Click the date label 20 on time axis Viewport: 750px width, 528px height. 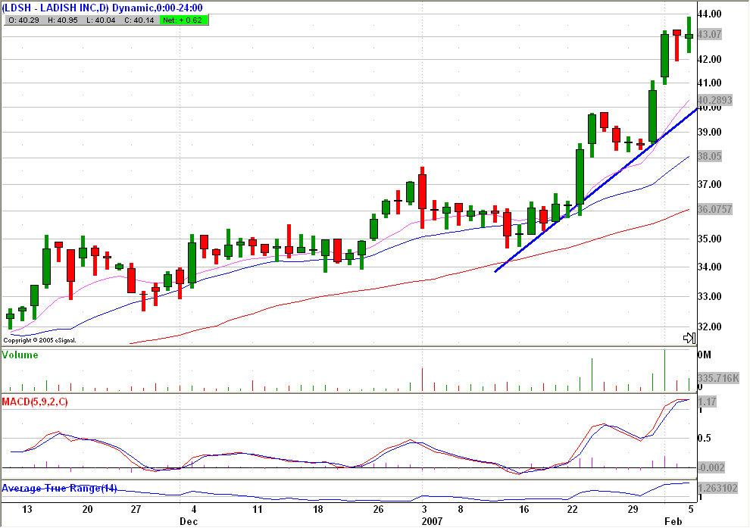[x=87, y=509]
